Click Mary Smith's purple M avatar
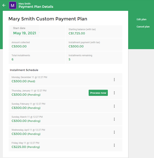Image resolution: width=154 pixels, height=158 pixels. point(12,5)
